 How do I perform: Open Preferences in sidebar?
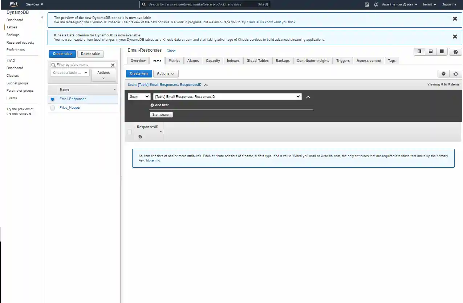(x=16, y=50)
